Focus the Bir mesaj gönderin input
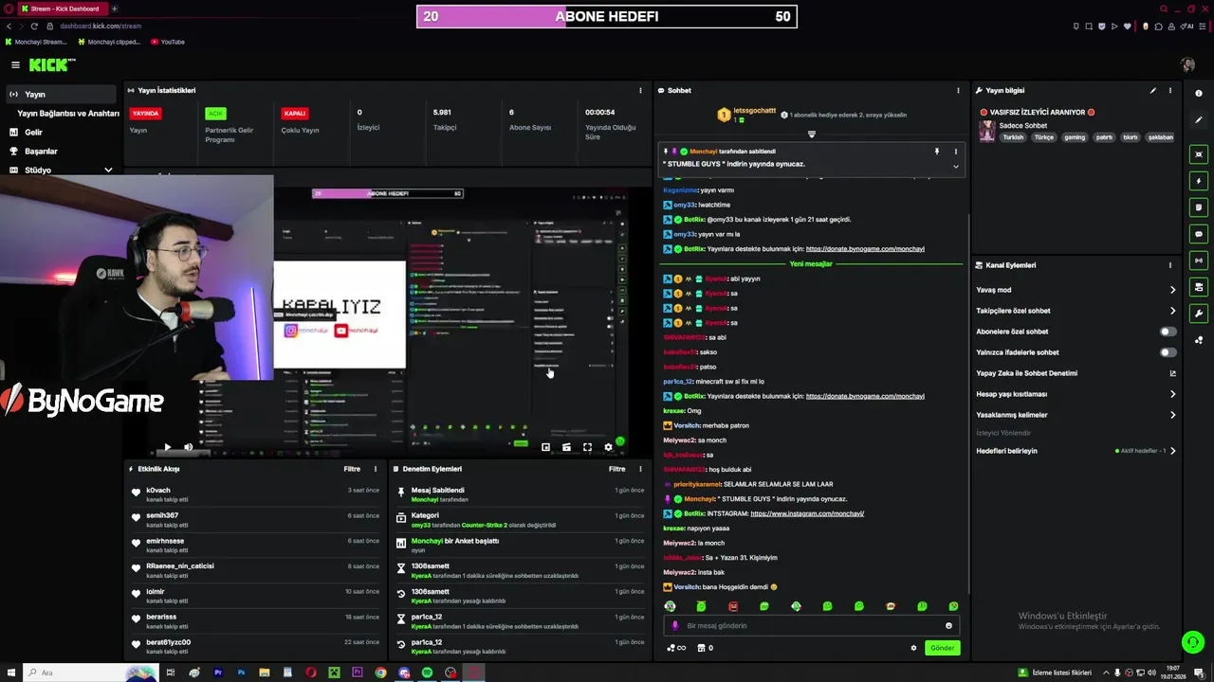1214x682 pixels. (x=811, y=625)
